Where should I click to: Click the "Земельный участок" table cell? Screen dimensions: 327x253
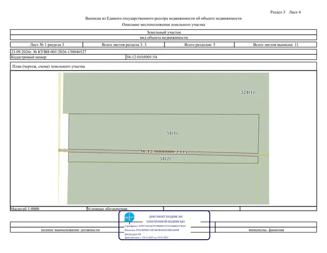click(x=163, y=32)
